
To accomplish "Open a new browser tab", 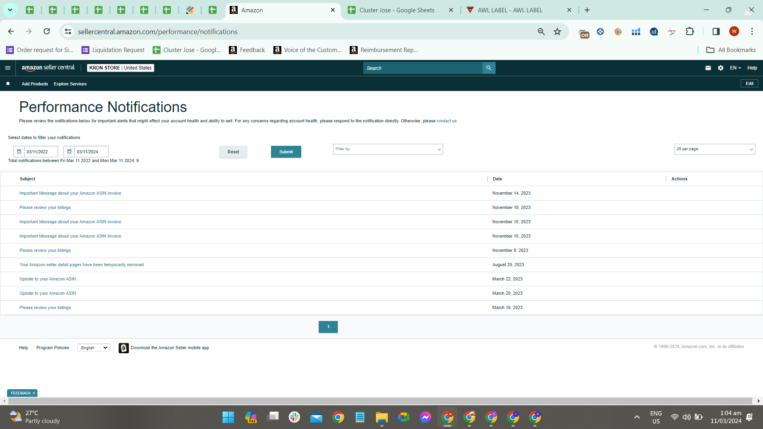I will pos(587,10).
